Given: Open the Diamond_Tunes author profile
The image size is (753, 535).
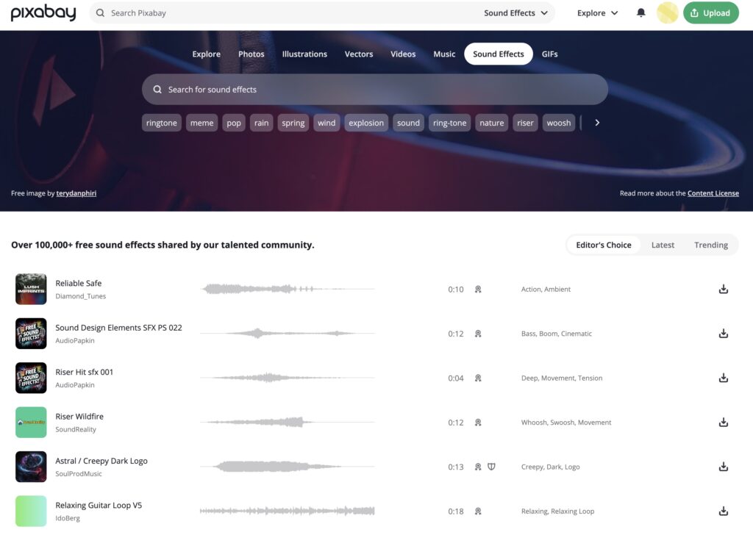Looking at the screenshot, I should click(x=80, y=296).
